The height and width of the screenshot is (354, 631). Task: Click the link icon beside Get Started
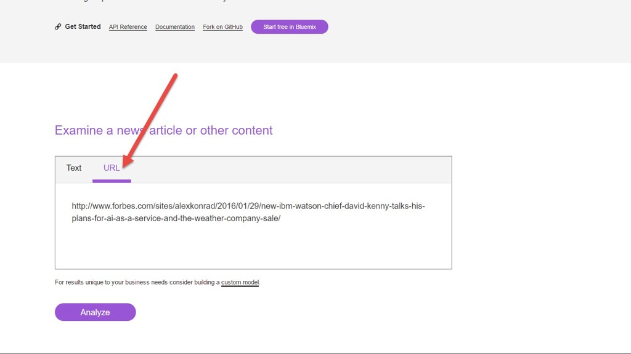58,26
